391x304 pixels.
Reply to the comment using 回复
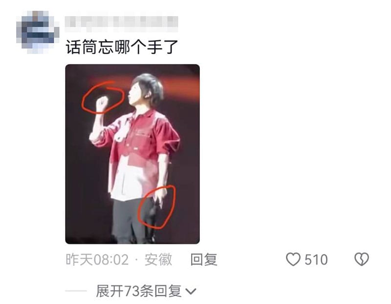click(x=204, y=260)
